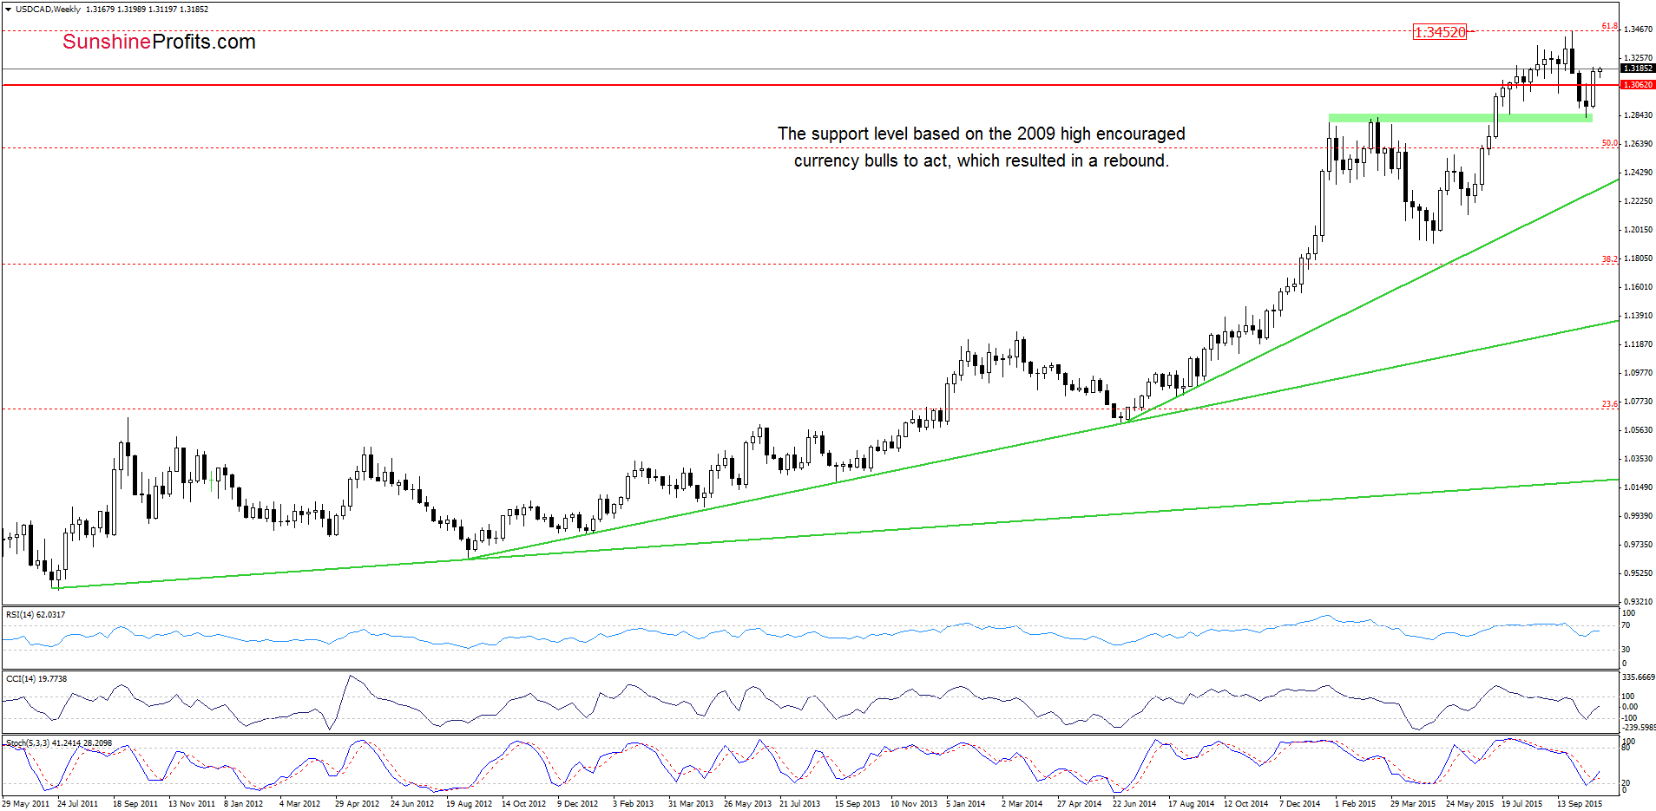
Task: Click the 29 Apr 2012 date on time axis
Action: coord(358,803)
